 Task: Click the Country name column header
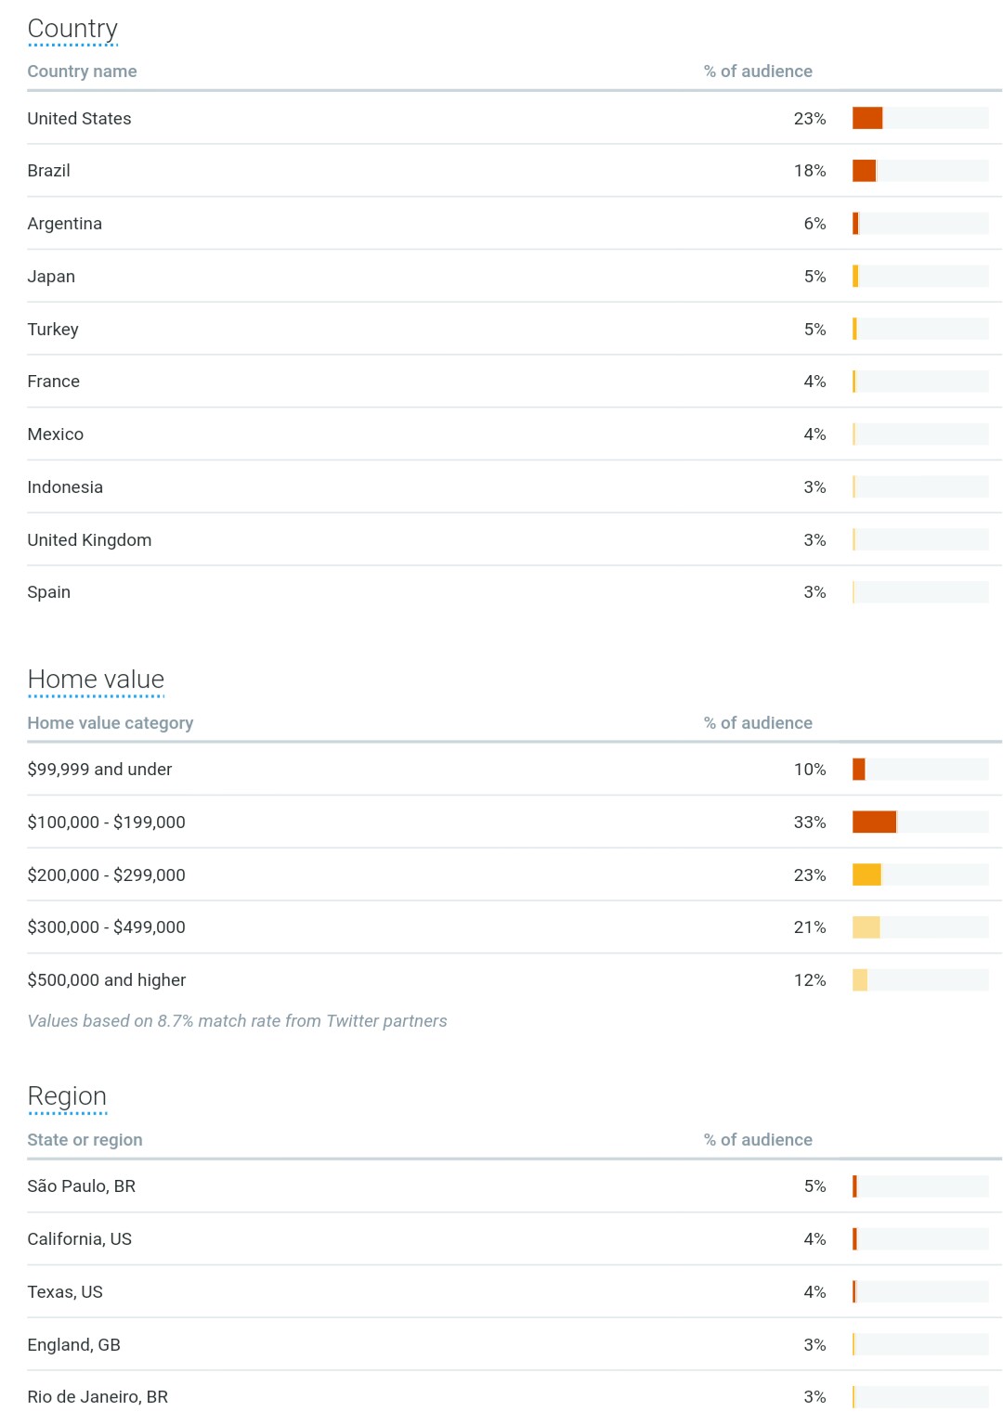[x=82, y=71]
